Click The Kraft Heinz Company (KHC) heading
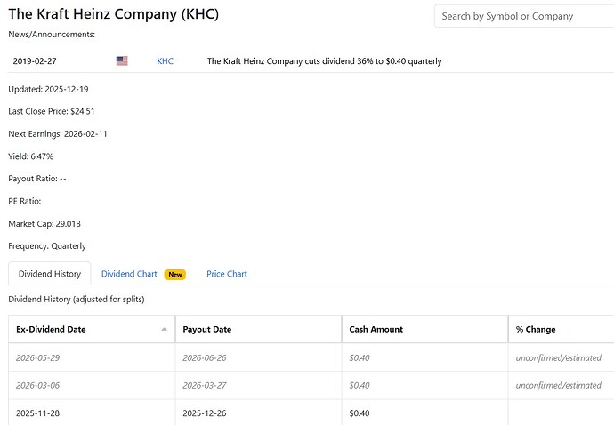The width and height of the screenshot is (614, 425). coord(114,14)
